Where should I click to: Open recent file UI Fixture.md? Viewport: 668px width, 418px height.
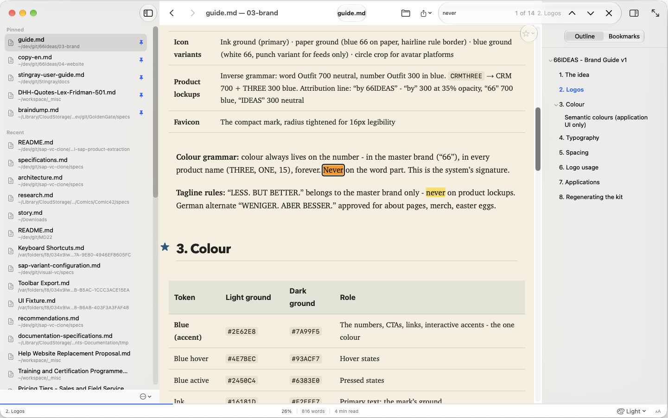coord(76,304)
